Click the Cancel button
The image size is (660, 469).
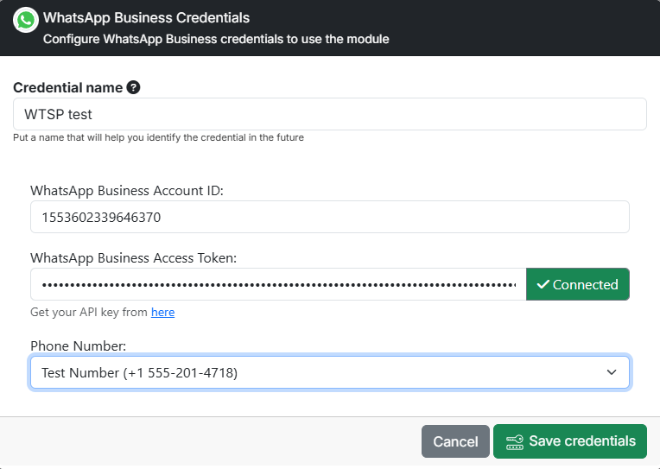pyautogui.click(x=455, y=441)
